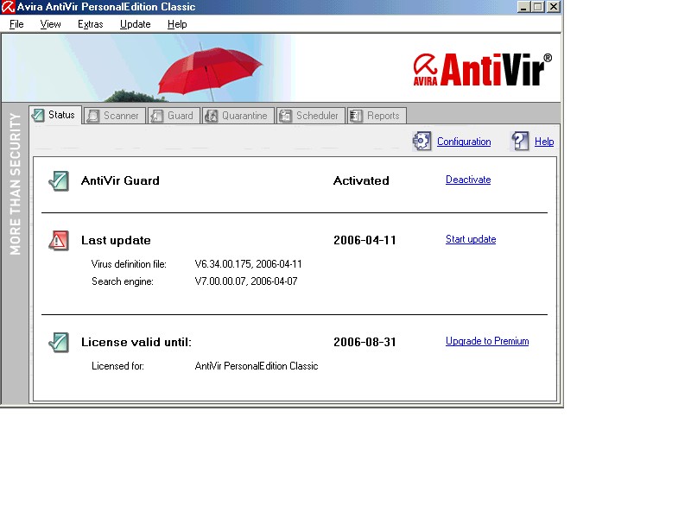Click the value 'V7.00.00.07, 2006-04-07'
The height and width of the screenshot is (518, 691).
click(x=246, y=281)
